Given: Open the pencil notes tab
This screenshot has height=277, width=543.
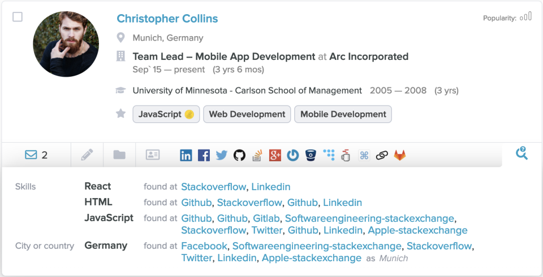Looking at the screenshot, I should pos(87,155).
